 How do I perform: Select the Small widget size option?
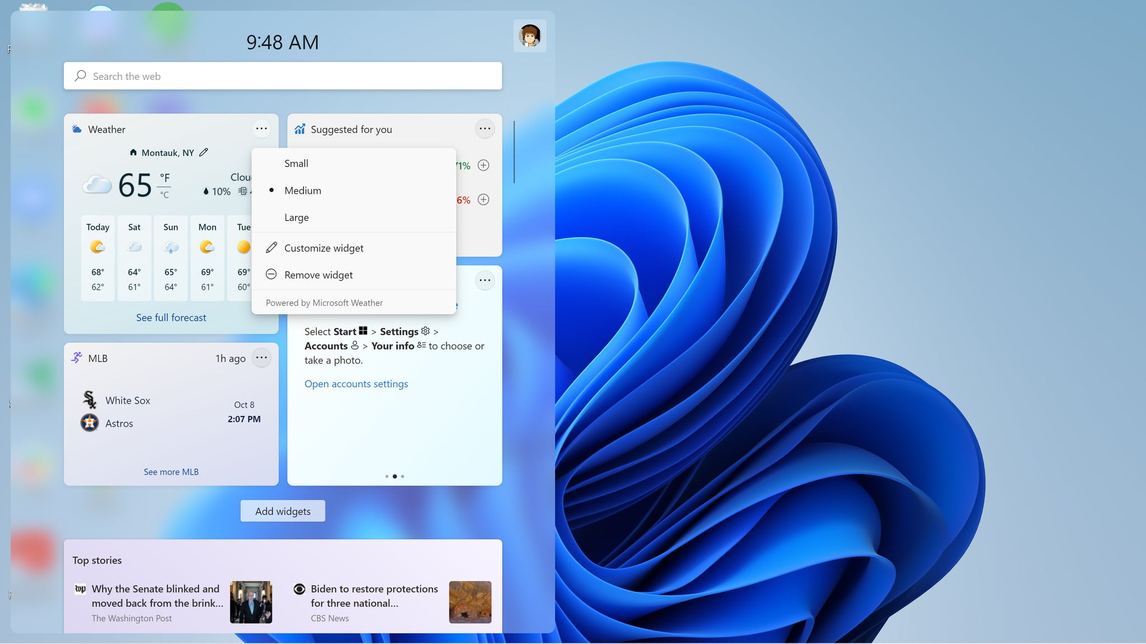point(296,163)
